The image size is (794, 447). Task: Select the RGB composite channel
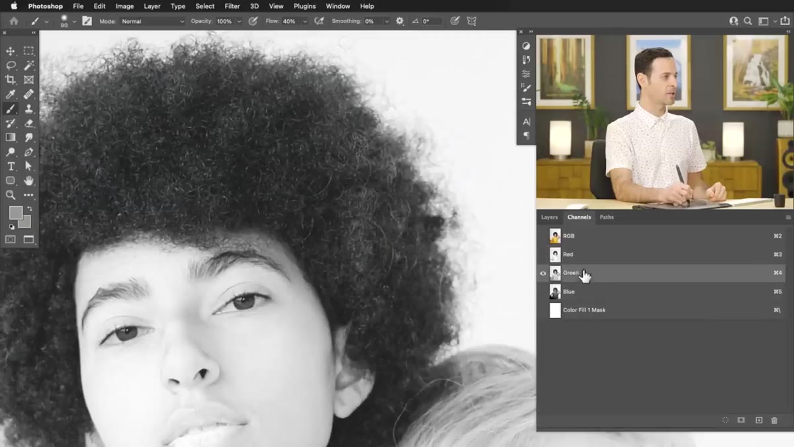(x=662, y=236)
